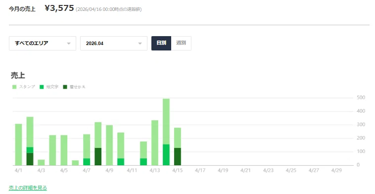Switch to 日別 daily view
This screenshot has height=194, width=375.
click(161, 43)
